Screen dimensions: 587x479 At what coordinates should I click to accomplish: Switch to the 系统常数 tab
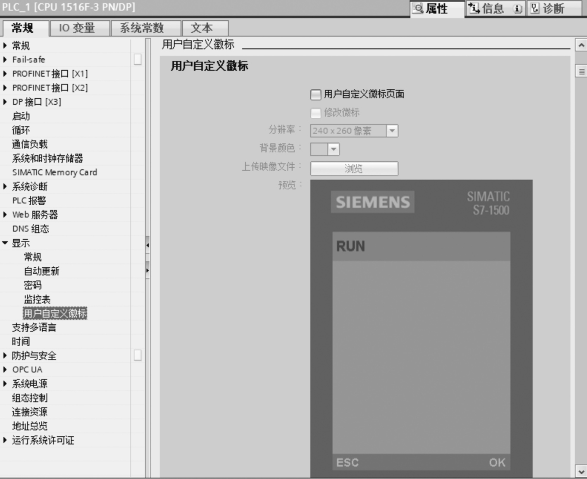click(x=146, y=28)
